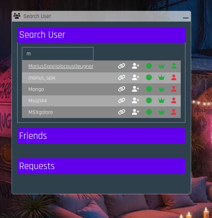Click the red person icon for marius_spix
Viewport: 212px width, 218px height.
point(174,77)
